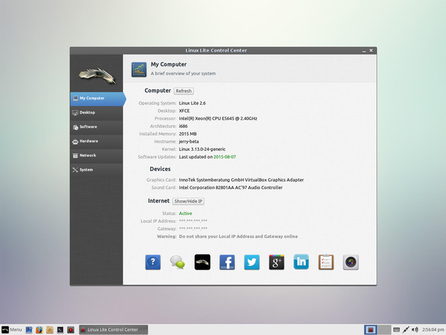
Task: Open the Forums chat bubbles icon
Action: click(x=178, y=262)
